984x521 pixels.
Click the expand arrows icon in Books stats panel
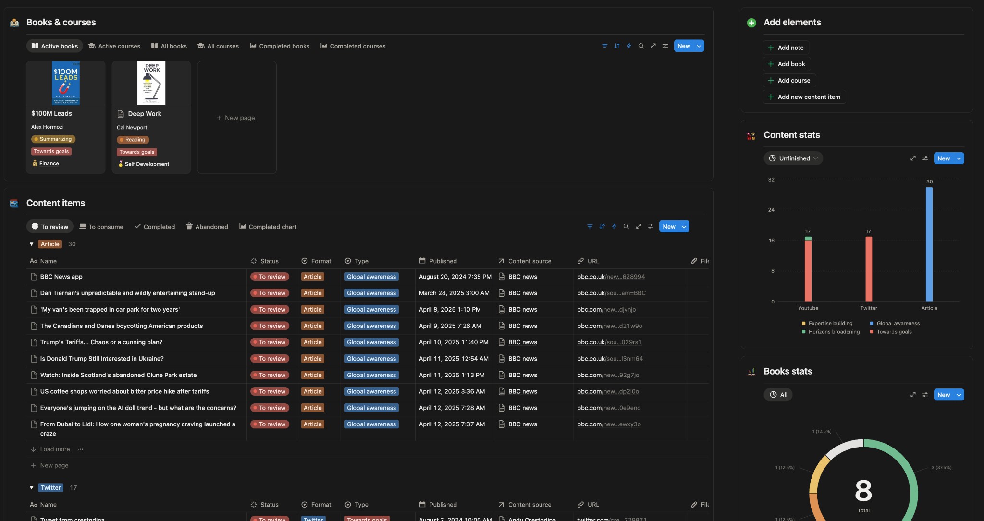point(912,394)
